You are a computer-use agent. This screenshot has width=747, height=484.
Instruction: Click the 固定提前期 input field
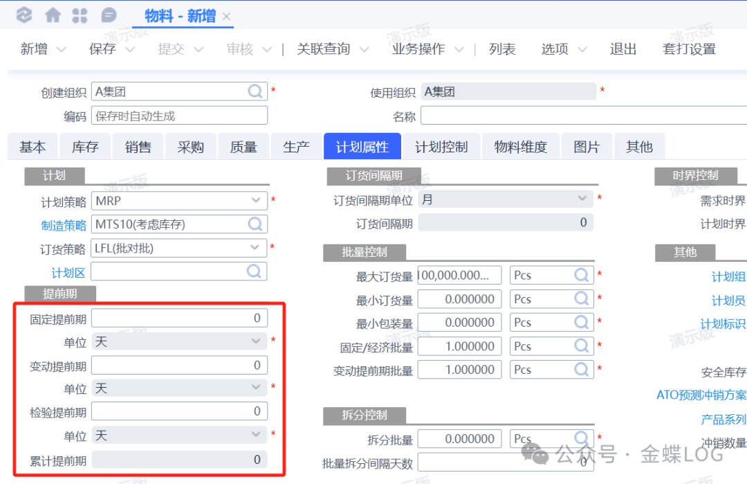point(178,318)
